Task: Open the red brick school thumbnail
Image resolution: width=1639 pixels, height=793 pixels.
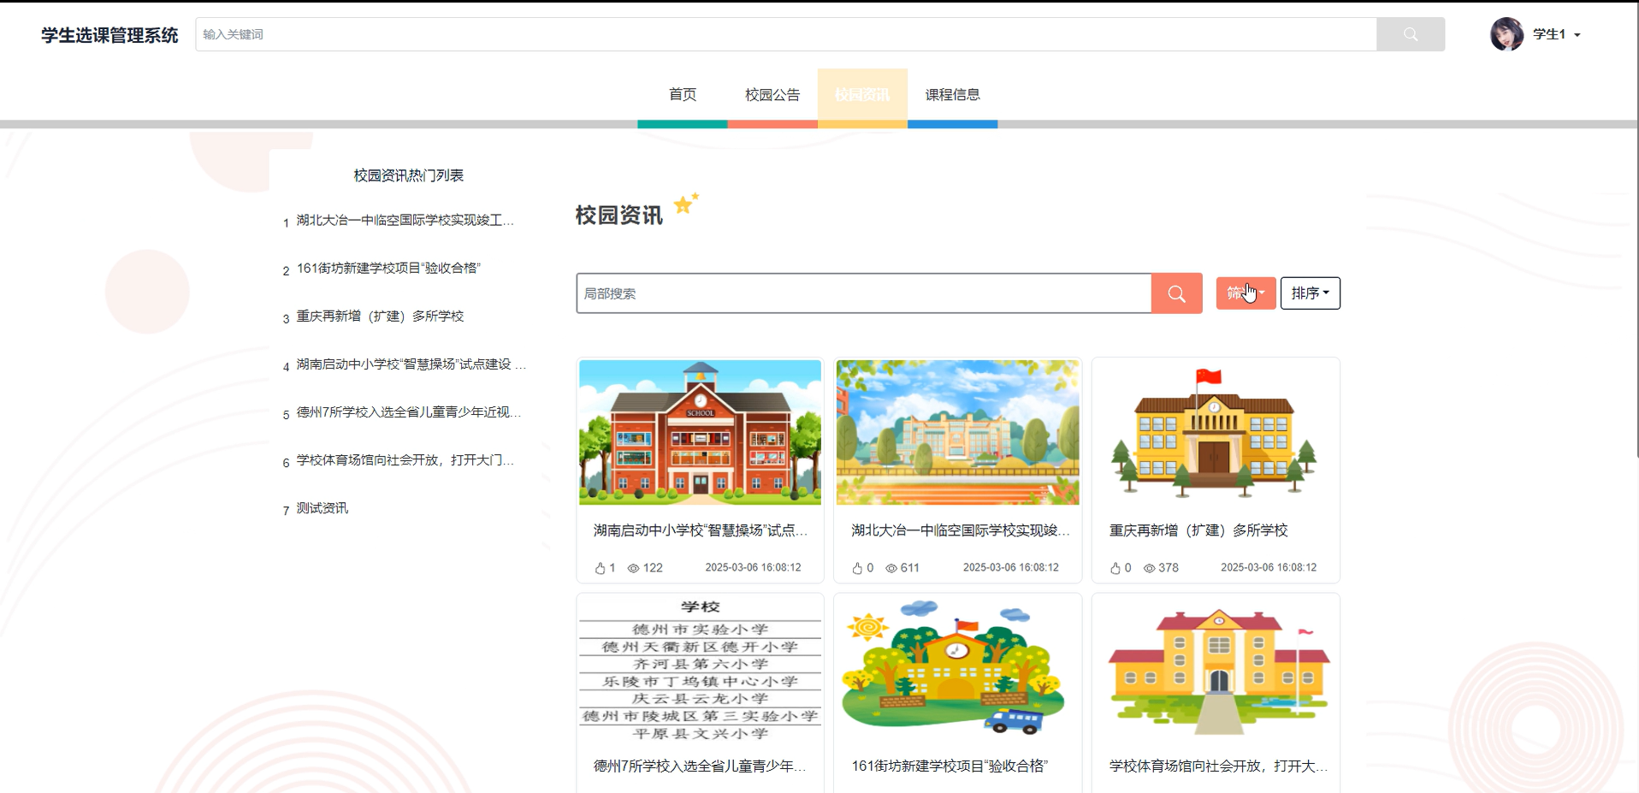Action: (700, 432)
